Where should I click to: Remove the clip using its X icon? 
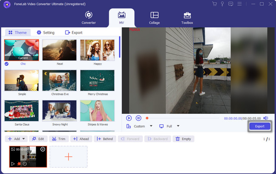click(42, 149)
